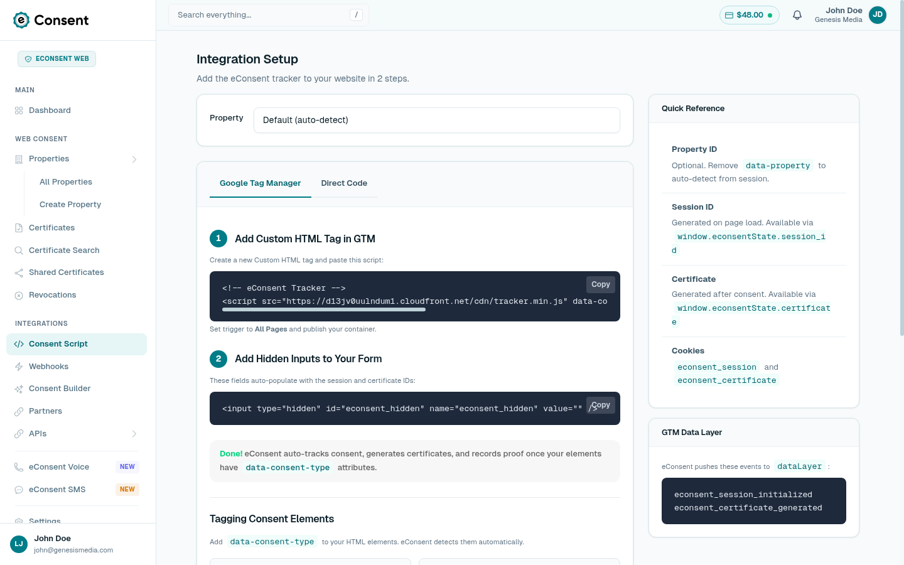Image resolution: width=904 pixels, height=565 pixels.
Task: Expand the Properties submenu chevron
Action: [x=134, y=159]
